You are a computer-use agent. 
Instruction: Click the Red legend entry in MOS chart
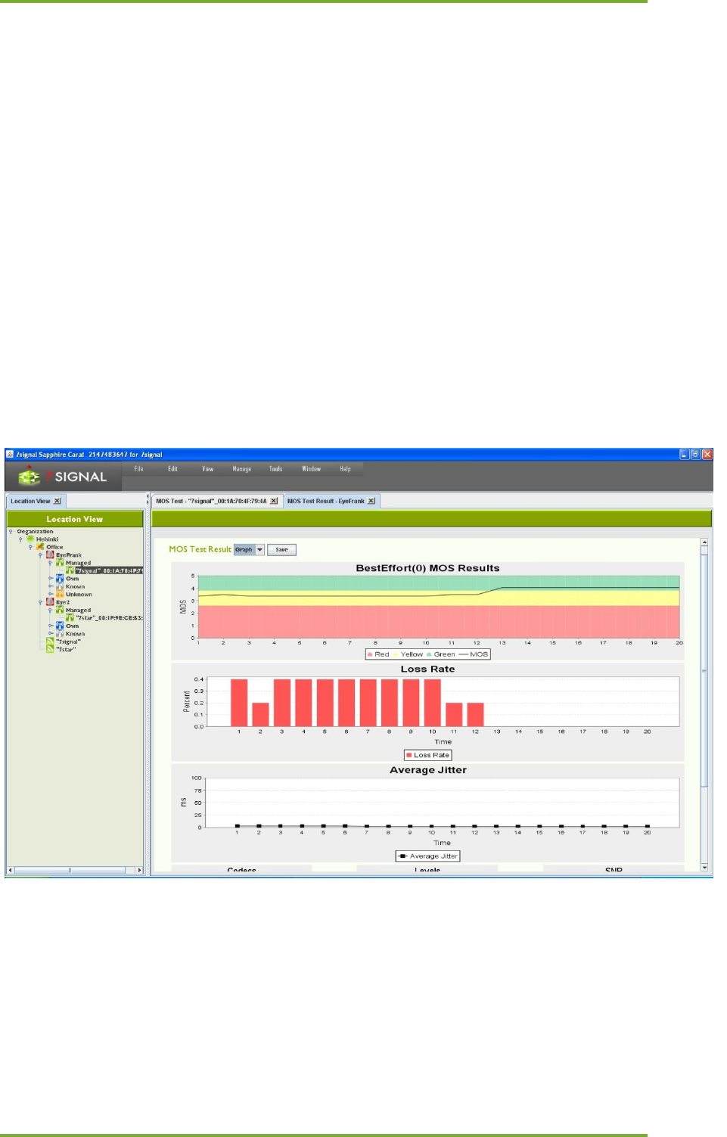pos(378,654)
